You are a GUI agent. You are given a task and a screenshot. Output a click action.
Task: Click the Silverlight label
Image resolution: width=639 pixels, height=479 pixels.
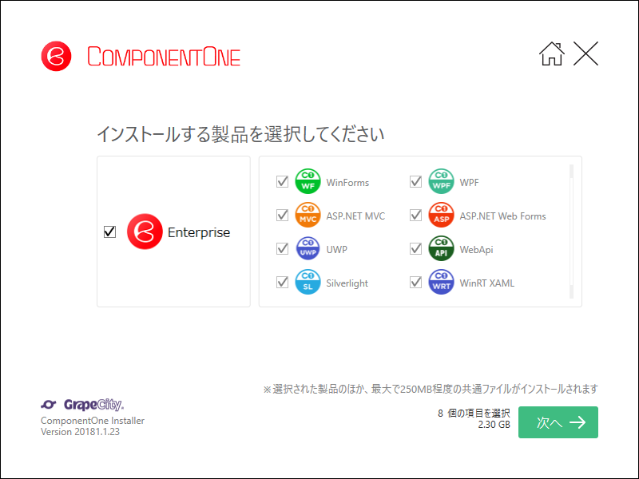point(347,283)
